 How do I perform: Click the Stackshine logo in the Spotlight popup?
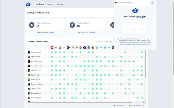[x=135, y=11]
